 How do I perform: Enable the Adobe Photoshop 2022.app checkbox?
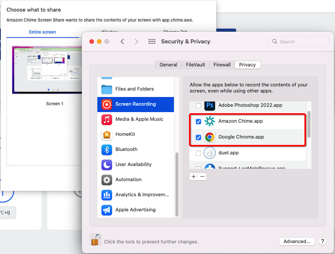(198, 105)
